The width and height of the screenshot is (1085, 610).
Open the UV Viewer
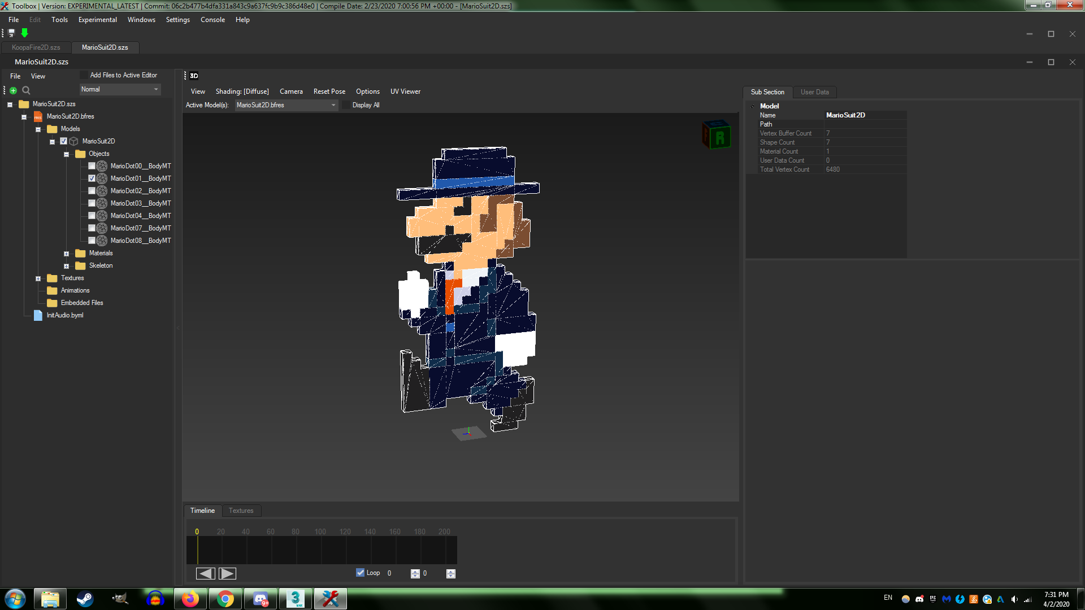tap(405, 91)
